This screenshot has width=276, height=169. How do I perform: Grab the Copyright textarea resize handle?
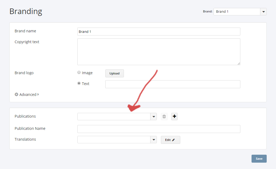pyautogui.click(x=239, y=64)
